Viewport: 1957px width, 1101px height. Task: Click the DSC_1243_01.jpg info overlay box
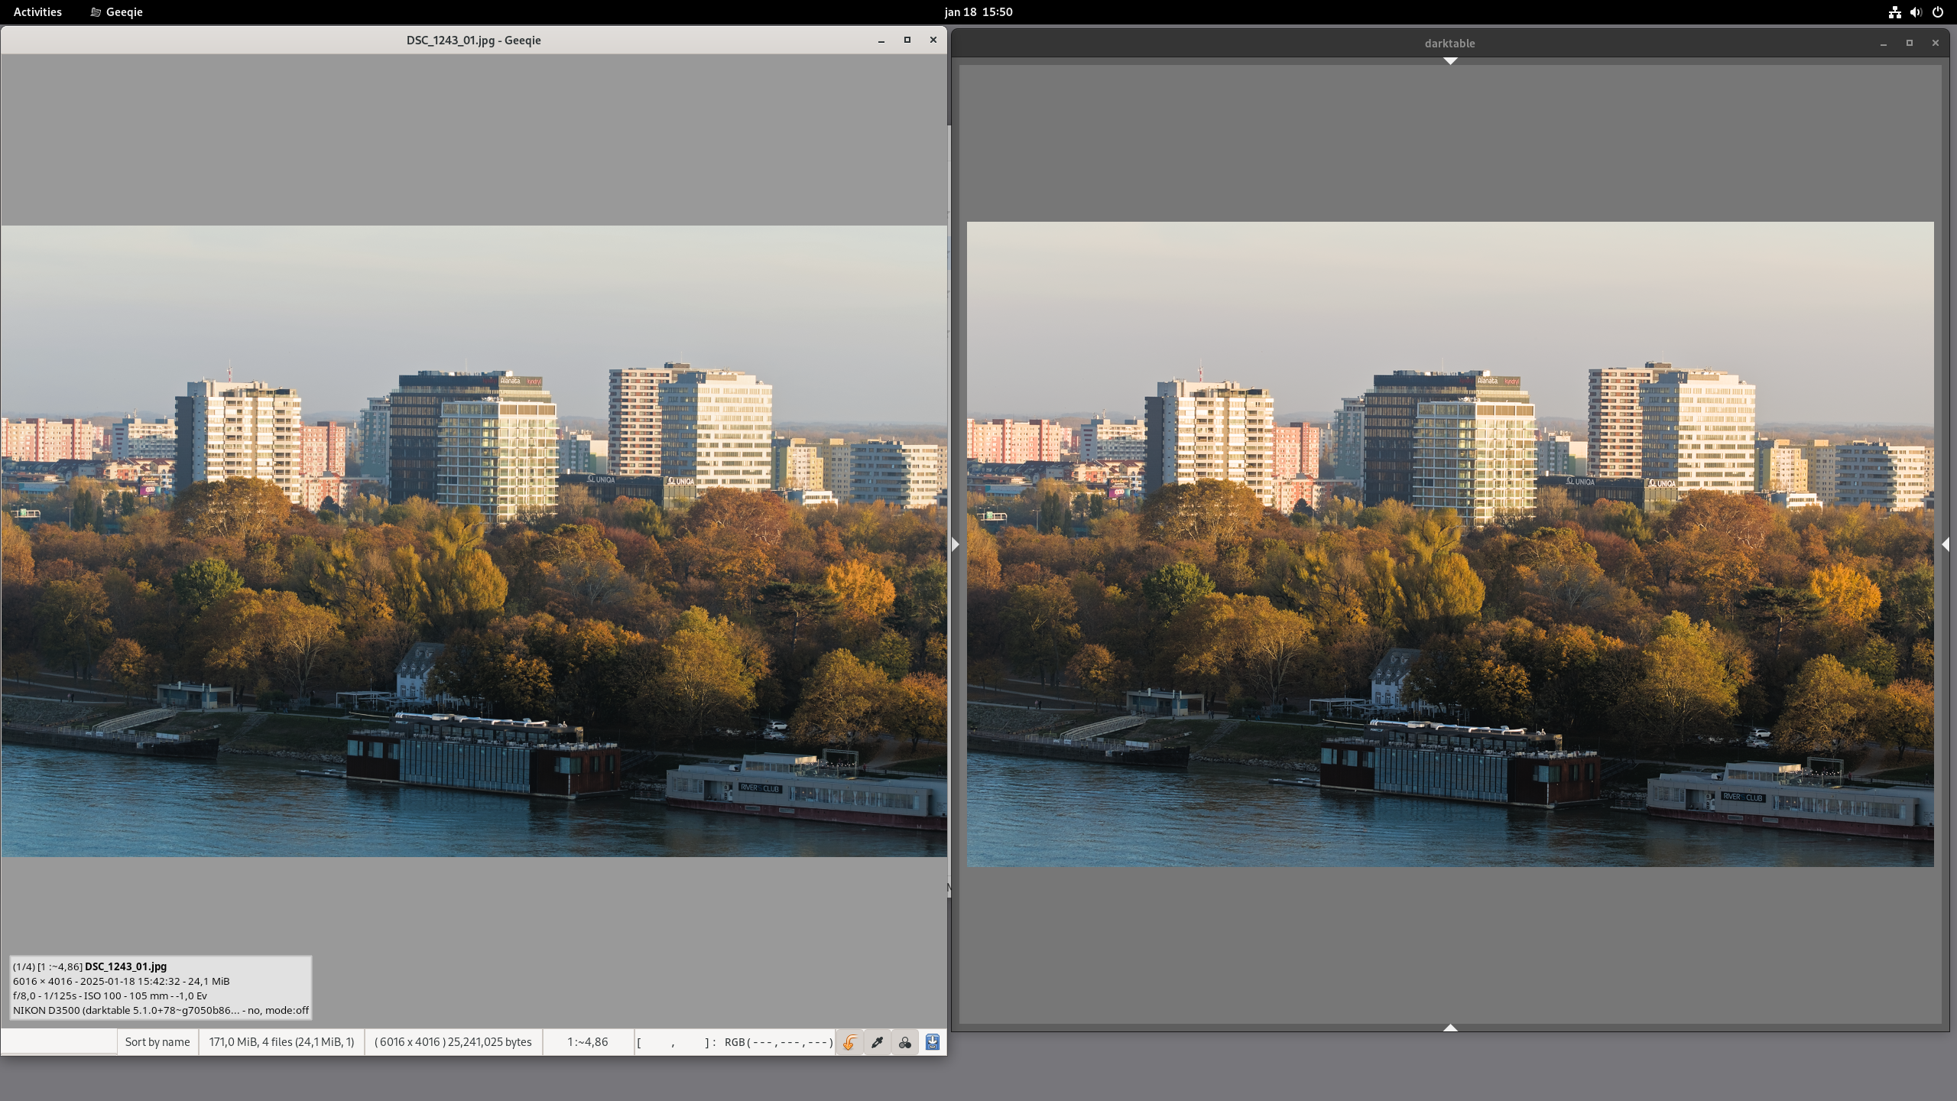161,988
